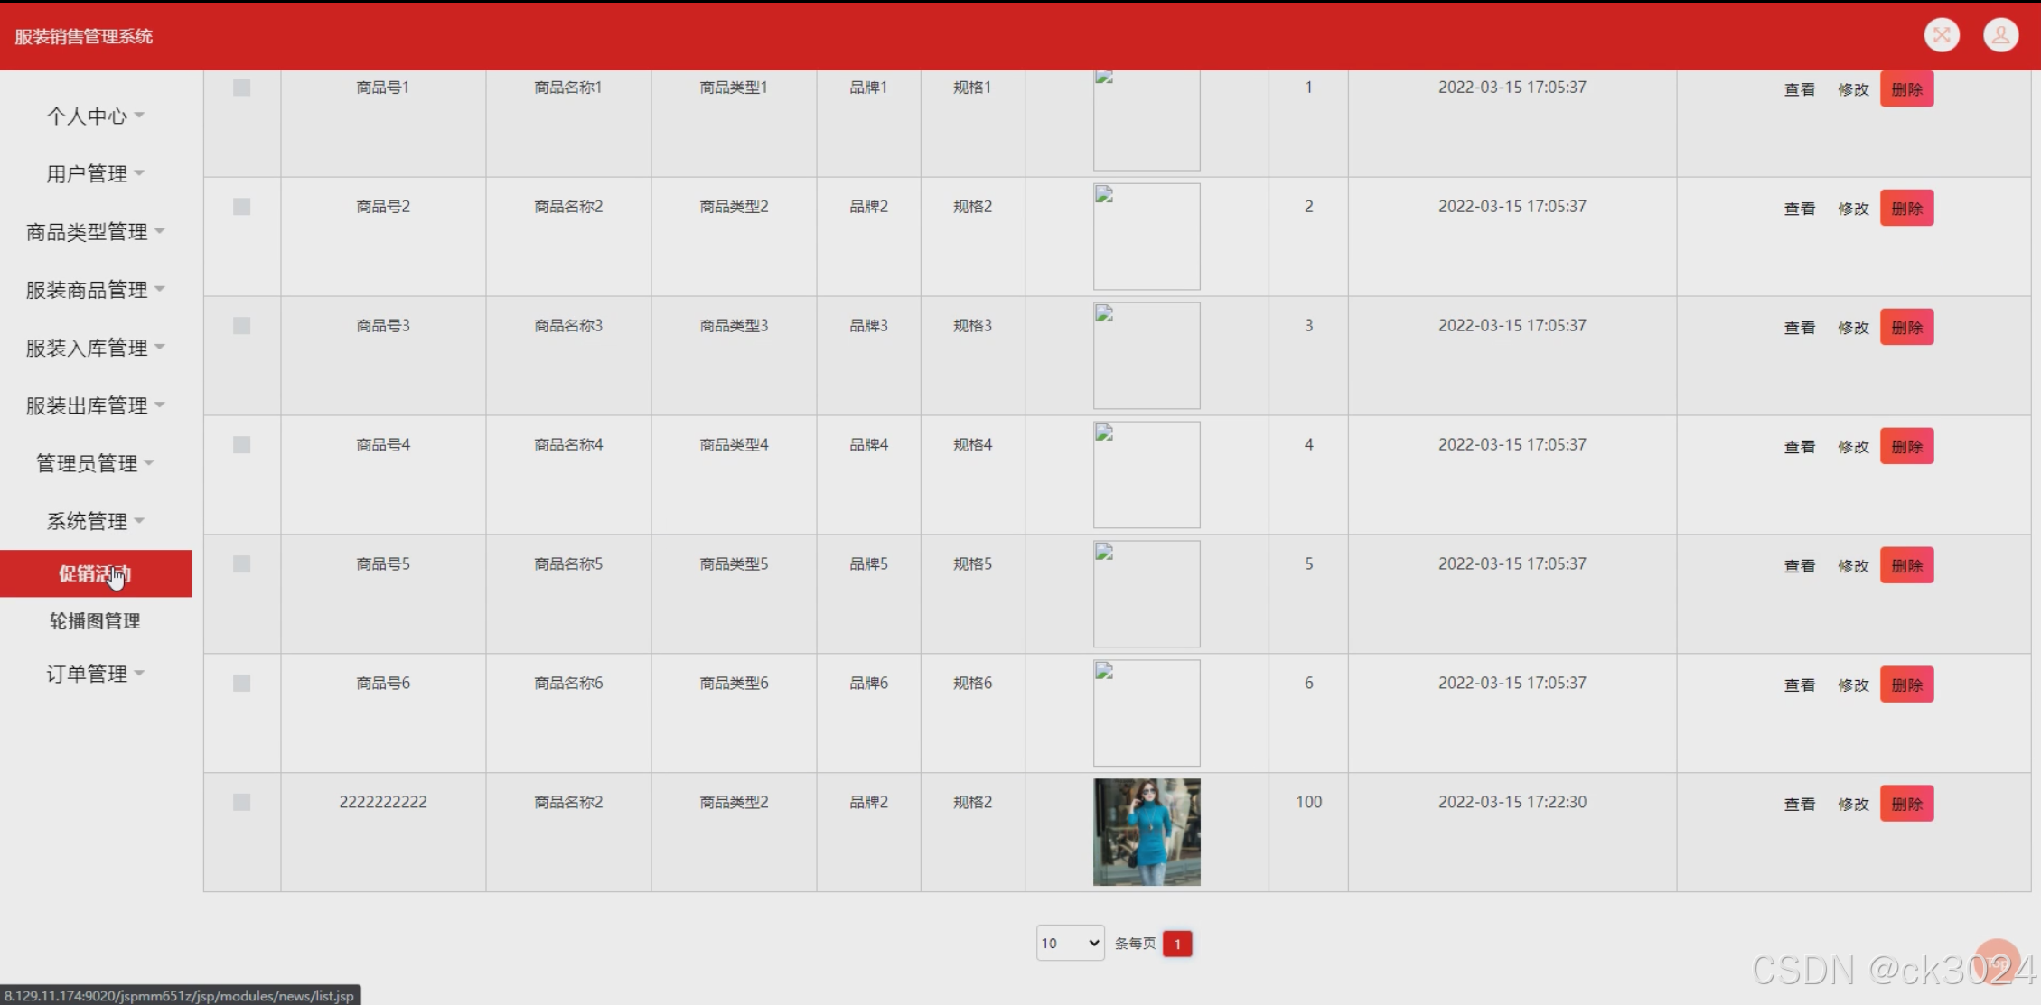Image resolution: width=2041 pixels, height=1005 pixels.
Task: Click the user profile icon in header
Action: (2000, 35)
